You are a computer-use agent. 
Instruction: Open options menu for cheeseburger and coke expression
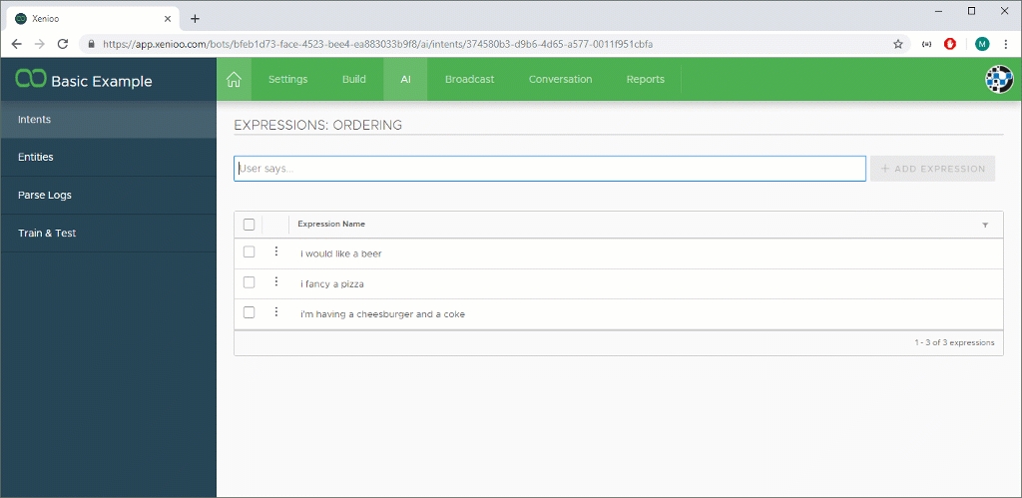coord(276,313)
